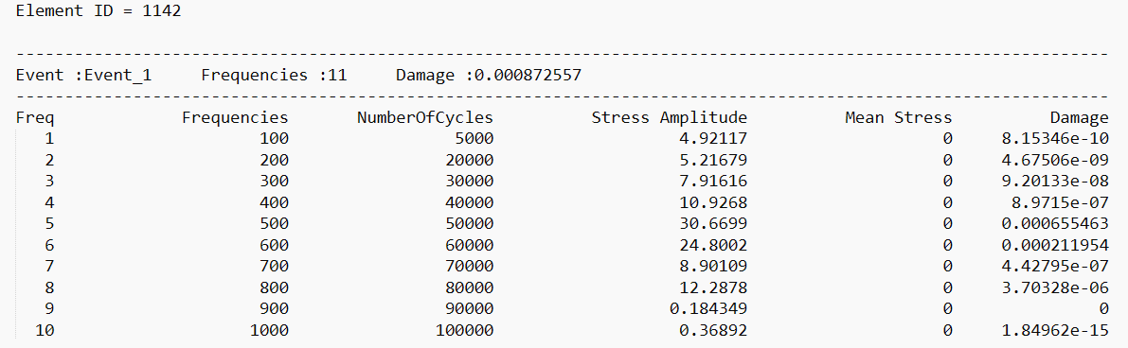The height and width of the screenshot is (348, 1128).
Task: Select the total Damage value 0.000872557
Action: click(528, 75)
